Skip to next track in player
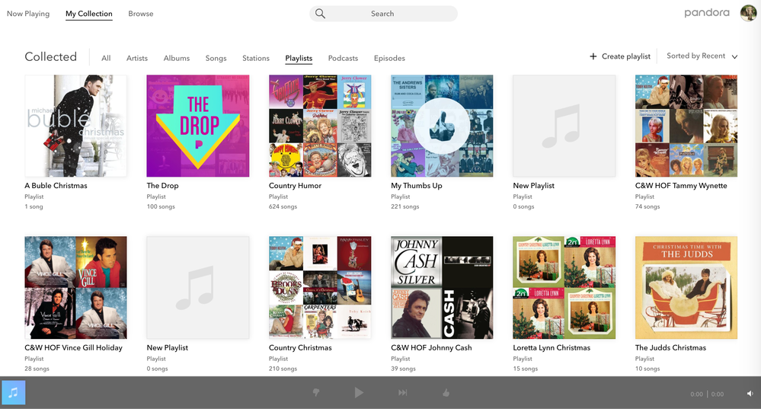Screen dimensions: 761x409 click(x=403, y=392)
